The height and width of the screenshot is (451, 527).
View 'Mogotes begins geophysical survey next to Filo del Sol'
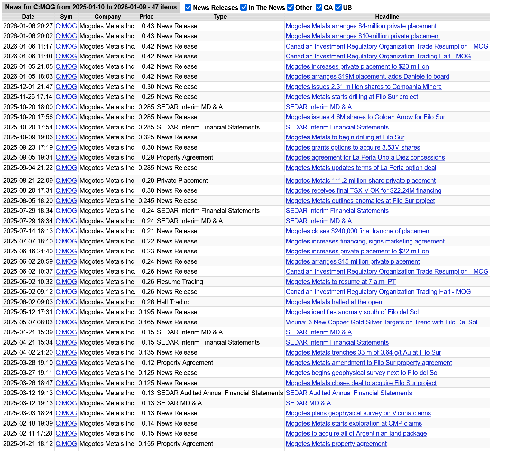362,373
